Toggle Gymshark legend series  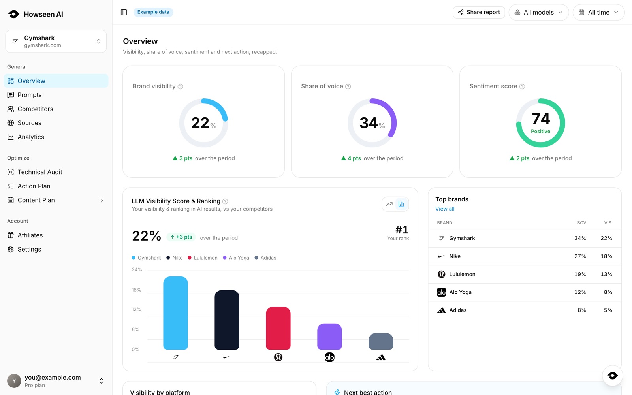tap(146, 258)
